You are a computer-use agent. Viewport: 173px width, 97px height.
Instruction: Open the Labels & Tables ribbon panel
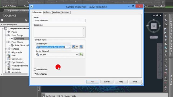tap(9, 6)
